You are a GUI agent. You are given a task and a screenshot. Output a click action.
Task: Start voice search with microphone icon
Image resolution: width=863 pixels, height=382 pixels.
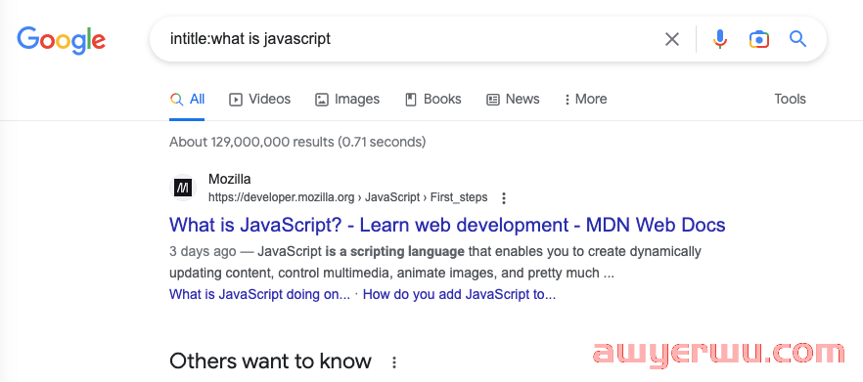tap(720, 39)
